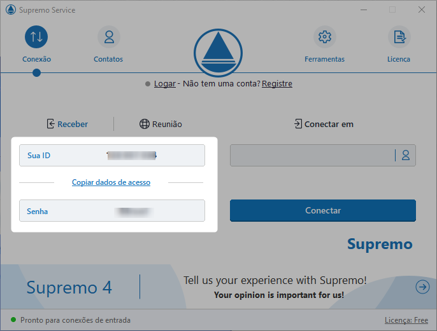Click the Supremo 4 banner text

pos(69,287)
